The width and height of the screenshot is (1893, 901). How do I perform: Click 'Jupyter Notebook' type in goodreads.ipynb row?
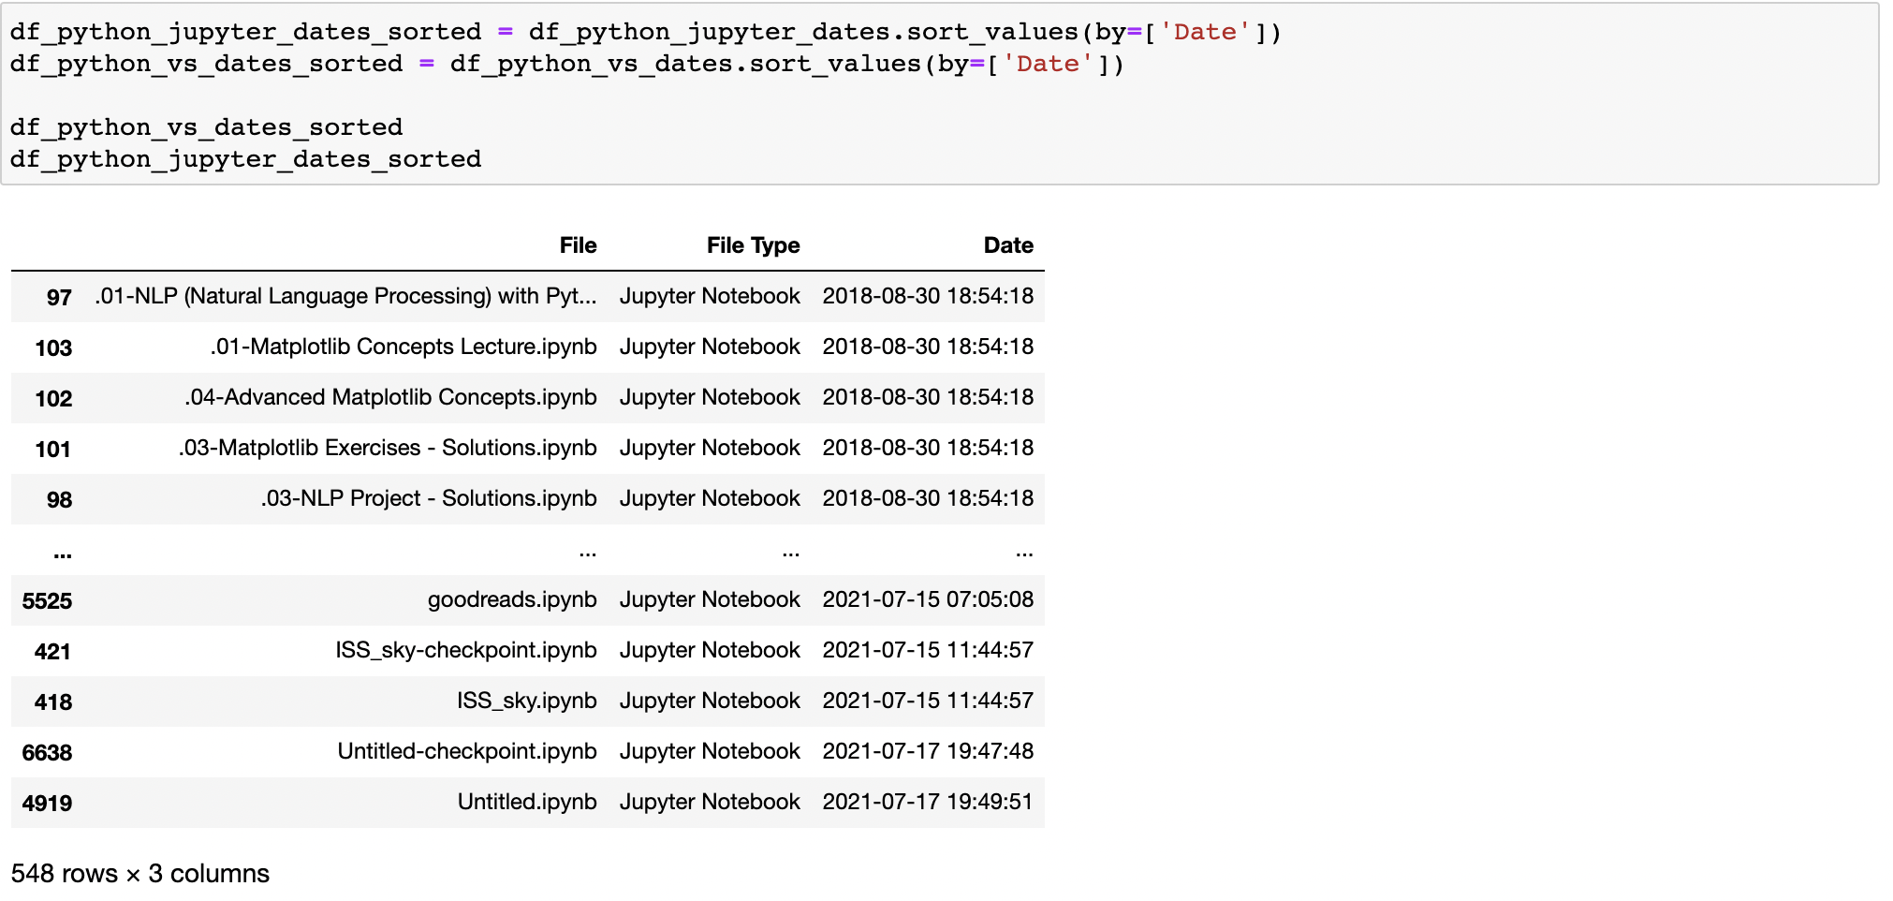pos(710,599)
